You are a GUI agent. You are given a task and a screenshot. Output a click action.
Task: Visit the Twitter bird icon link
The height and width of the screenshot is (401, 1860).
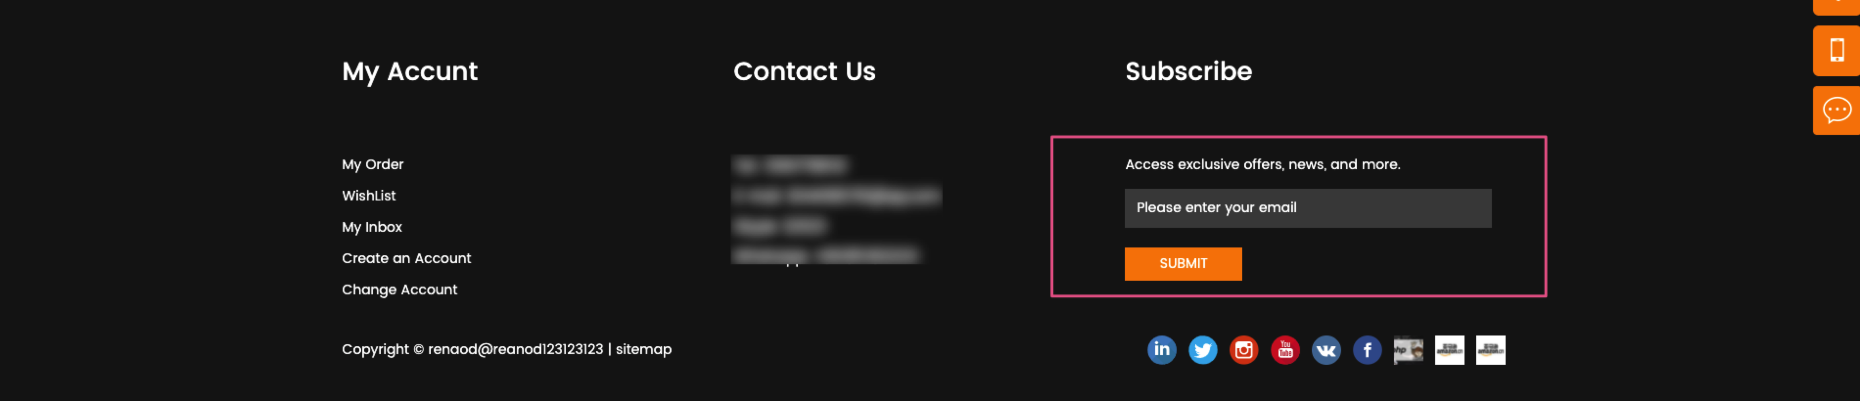pyautogui.click(x=1202, y=350)
